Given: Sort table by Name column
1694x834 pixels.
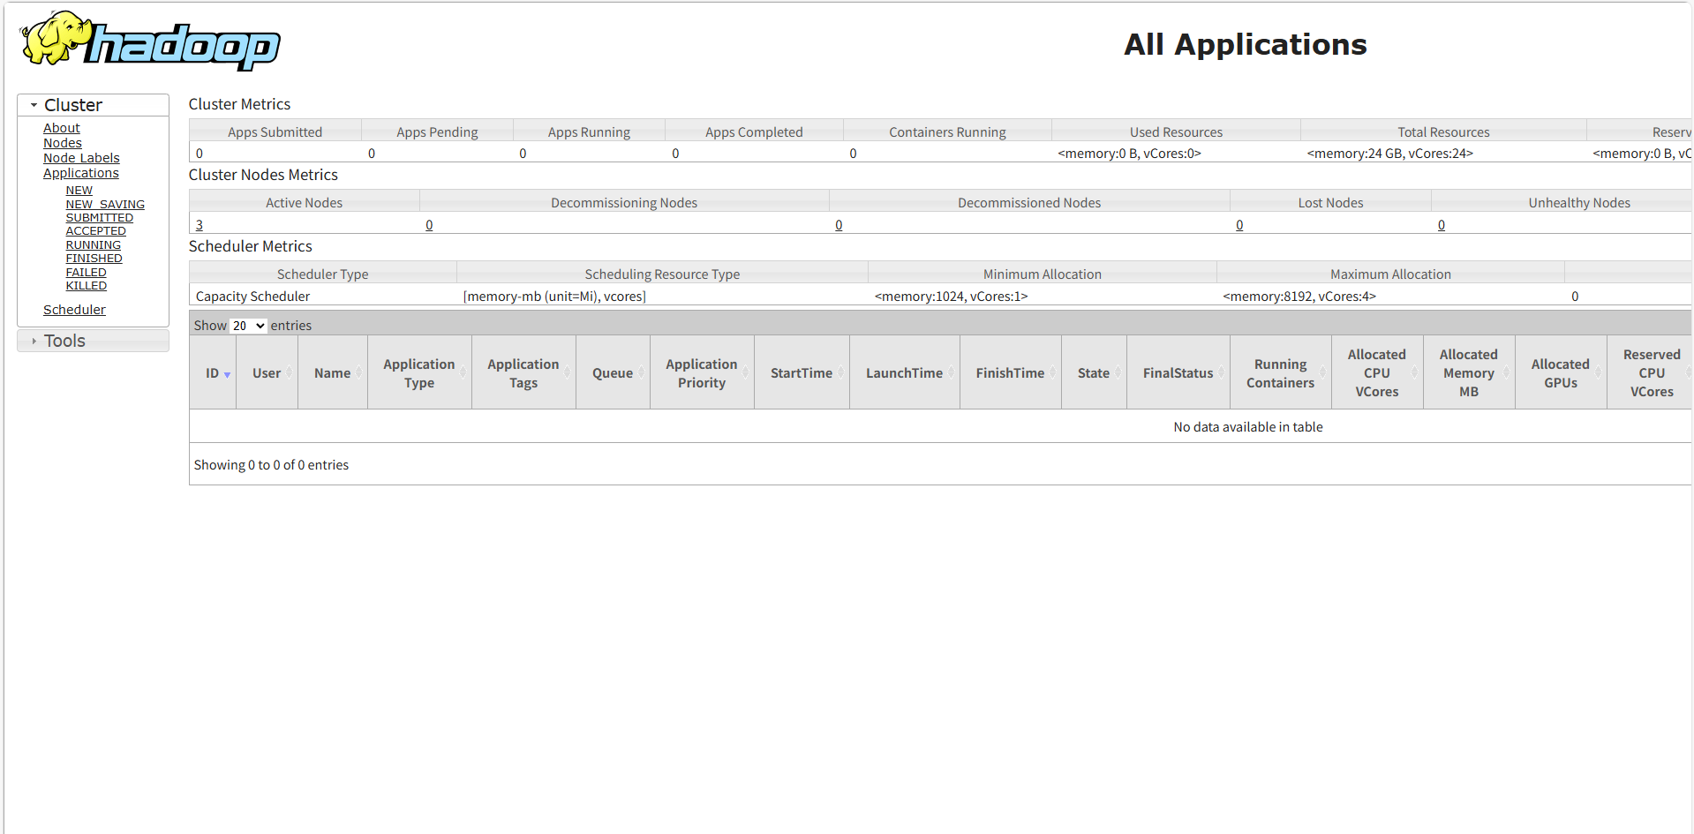Looking at the screenshot, I should 332,373.
